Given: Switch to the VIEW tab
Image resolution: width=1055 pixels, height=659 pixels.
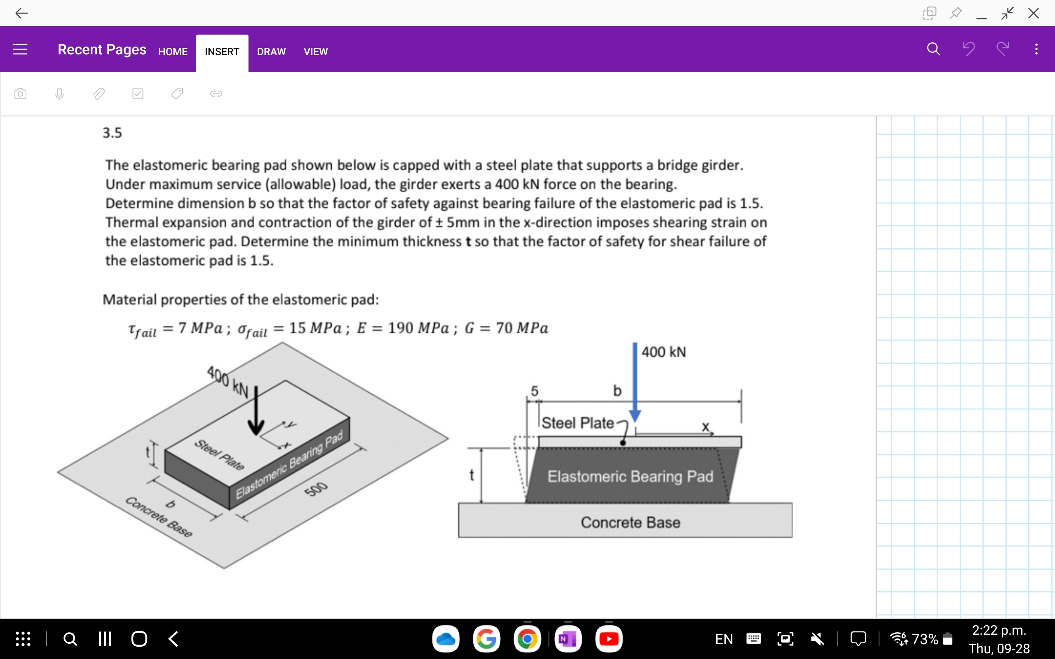Looking at the screenshot, I should point(315,51).
